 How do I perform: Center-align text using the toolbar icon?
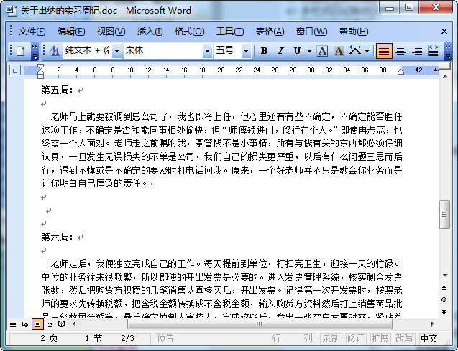click(400, 51)
